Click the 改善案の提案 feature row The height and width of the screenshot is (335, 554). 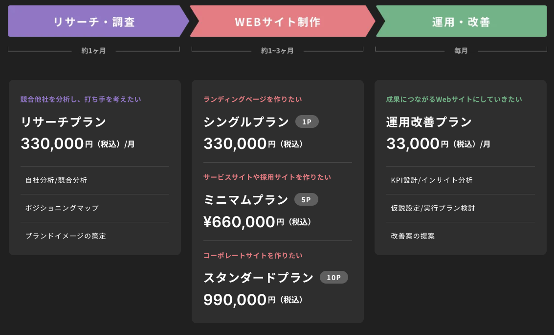pyautogui.click(x=413, y=236)
